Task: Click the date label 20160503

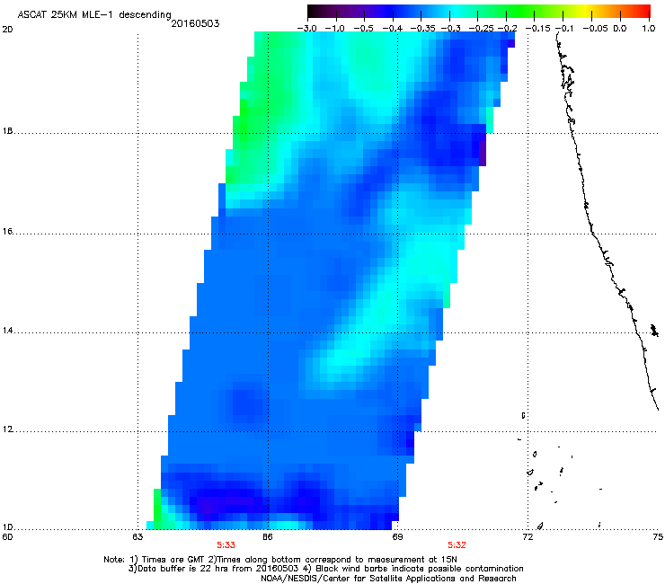Action: click(195, 23)
